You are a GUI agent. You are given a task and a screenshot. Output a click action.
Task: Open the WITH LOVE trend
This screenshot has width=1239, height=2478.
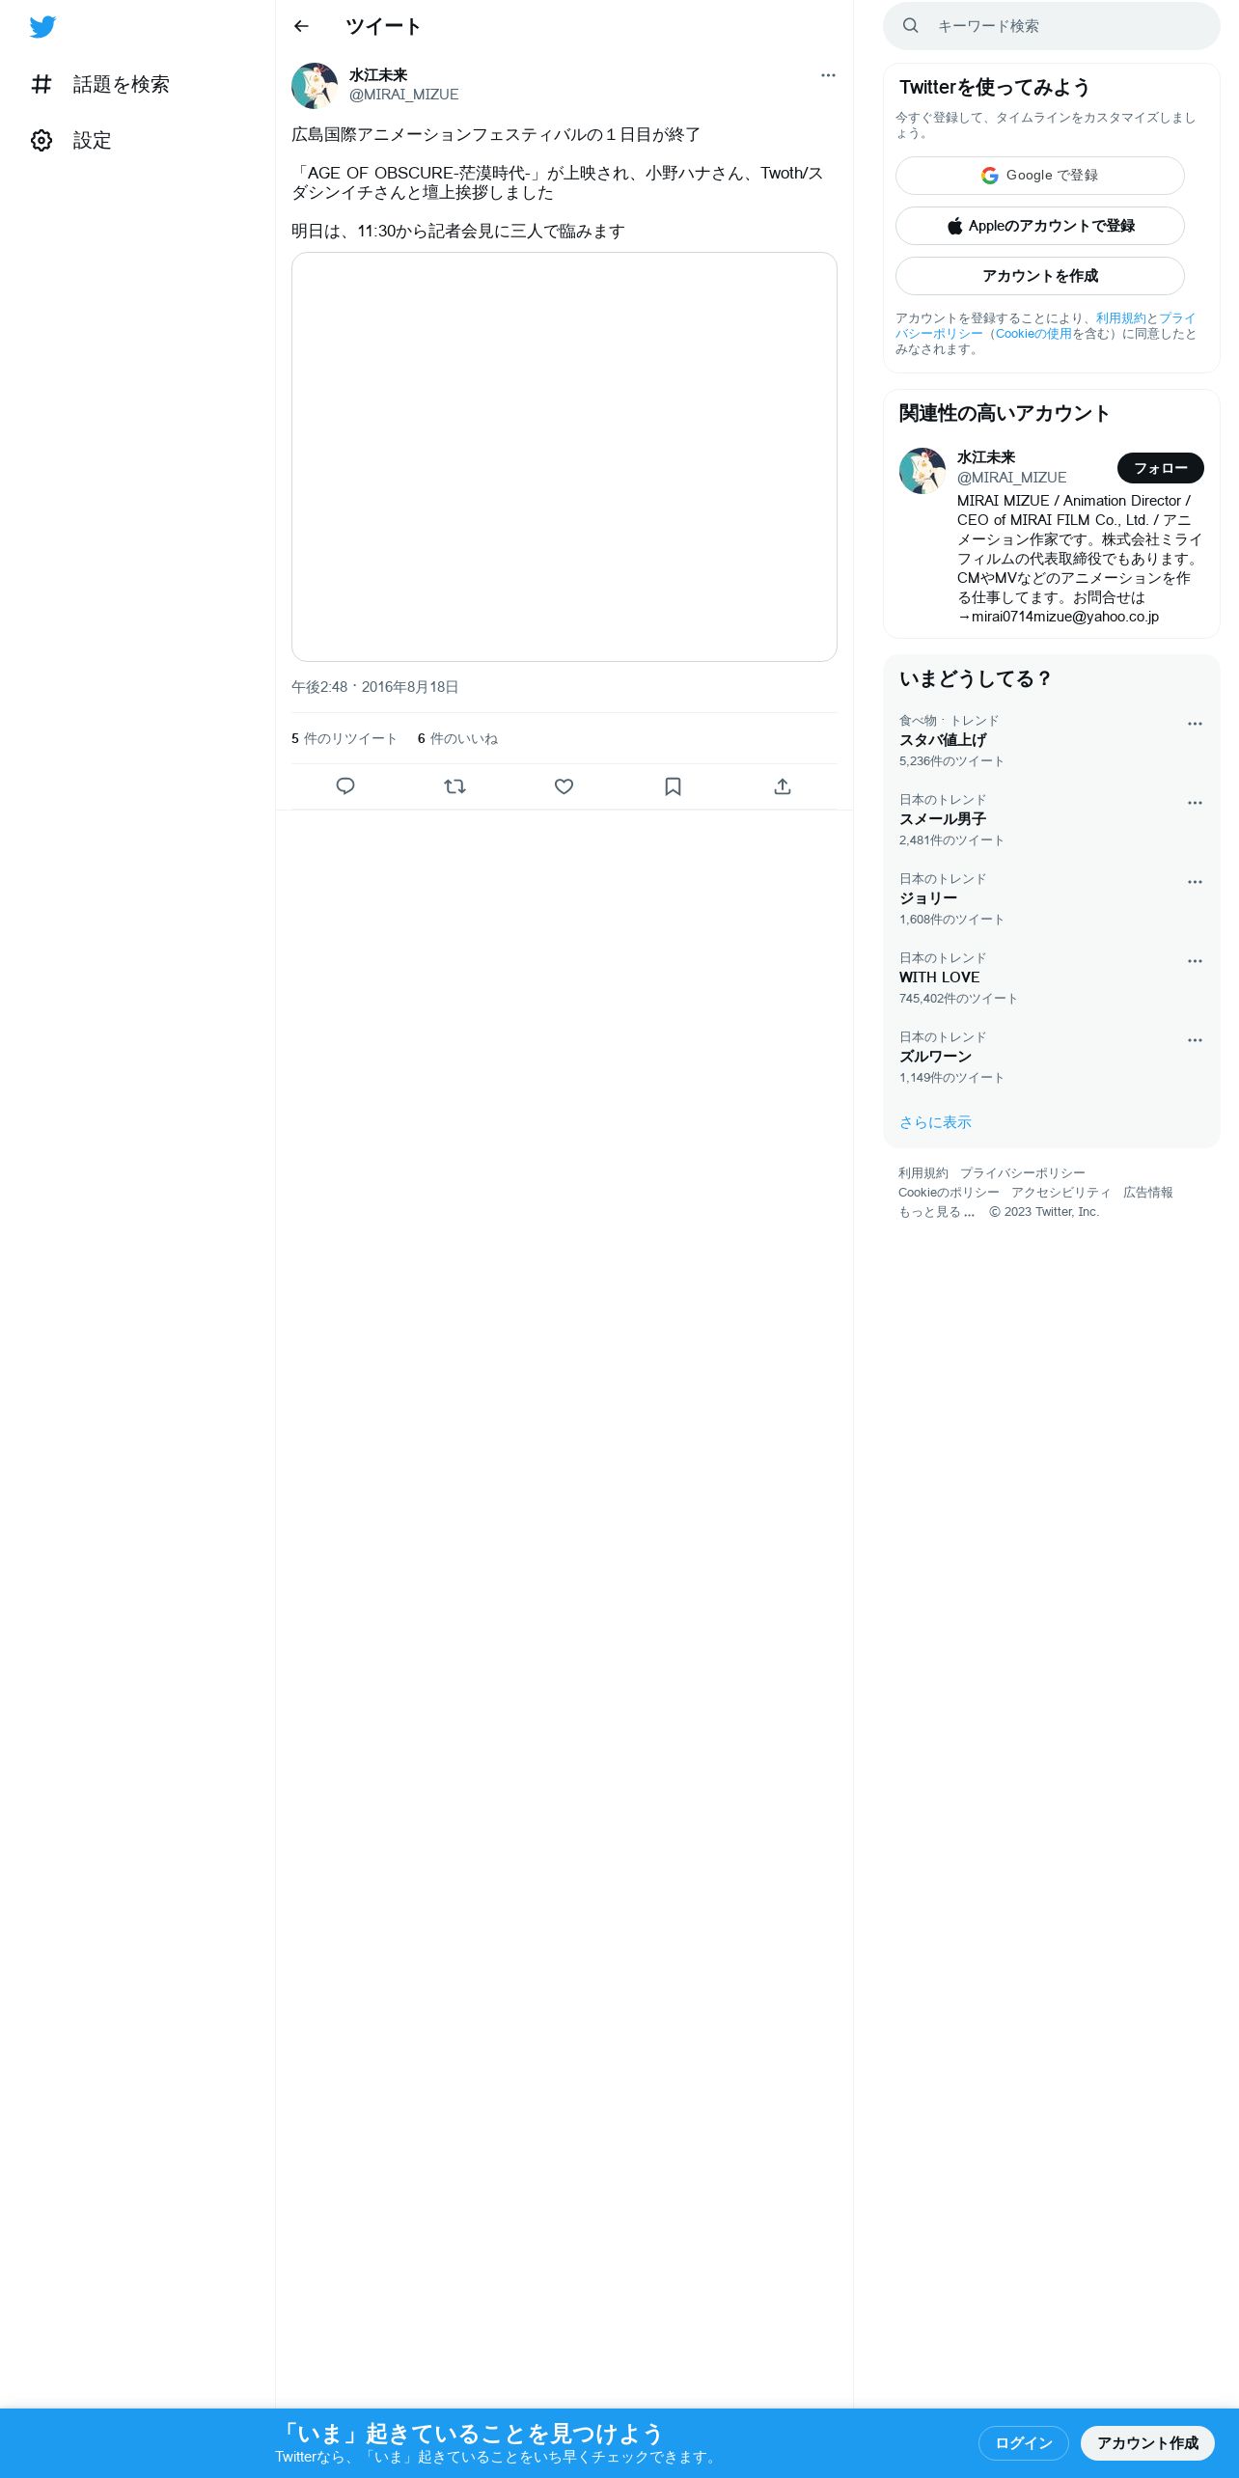[x=1052, y=978]
